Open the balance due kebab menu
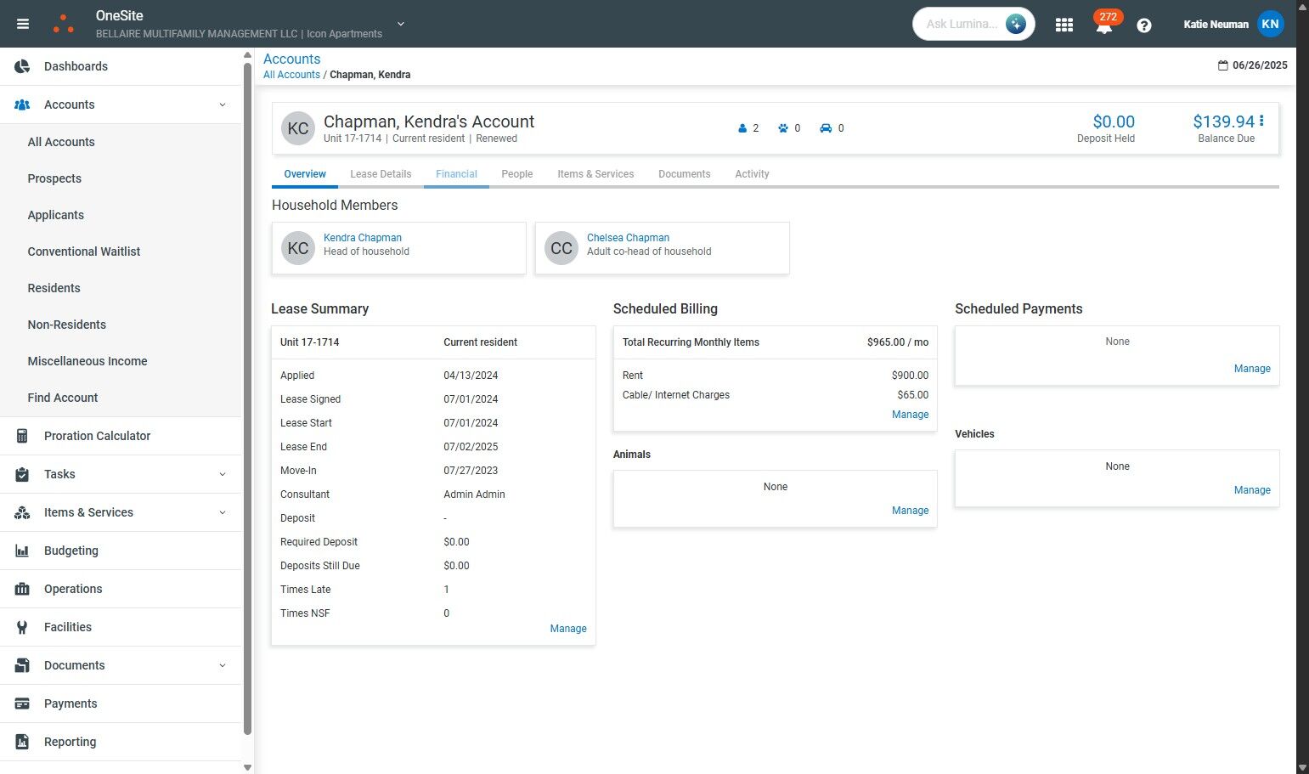 1261,121
